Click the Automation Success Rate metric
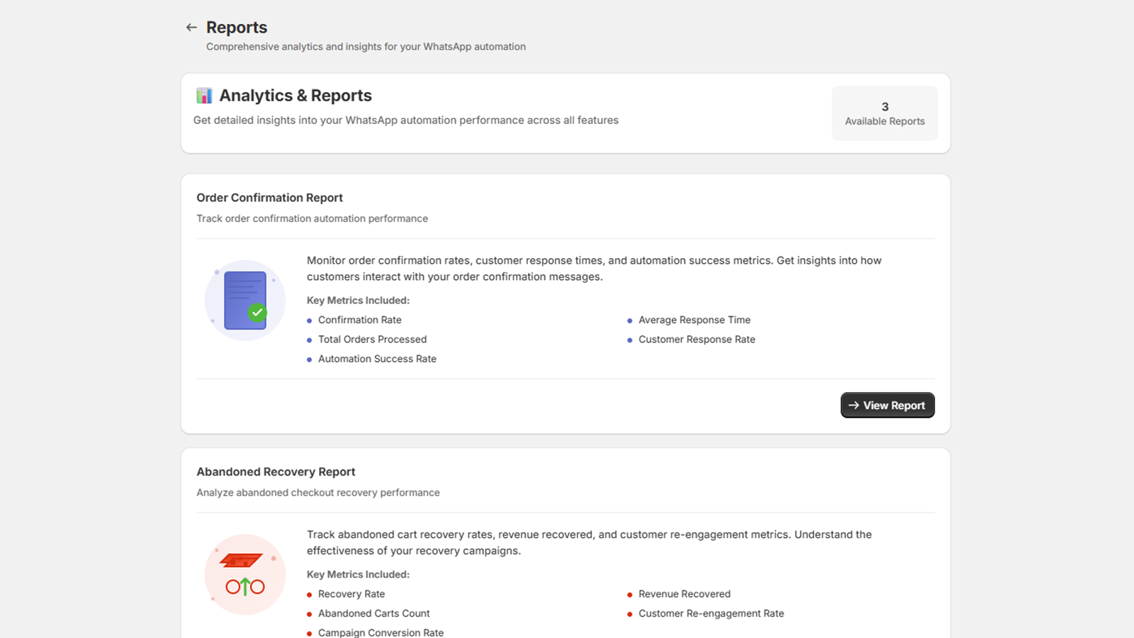1134x638 pixels. coord(377,359)
